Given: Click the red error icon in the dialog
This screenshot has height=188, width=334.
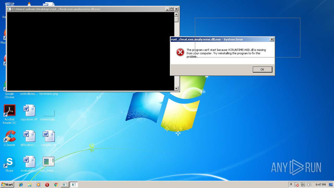Looking at the screenshot, I should tap(180, 52).
